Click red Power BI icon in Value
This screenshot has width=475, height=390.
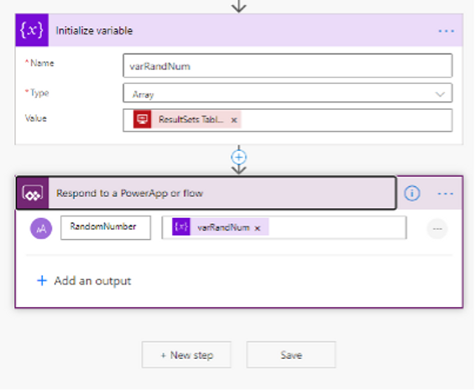pos(142,119)
